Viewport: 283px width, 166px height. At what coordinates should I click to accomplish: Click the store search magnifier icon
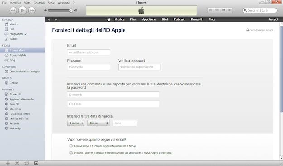(x=245, y=10)
